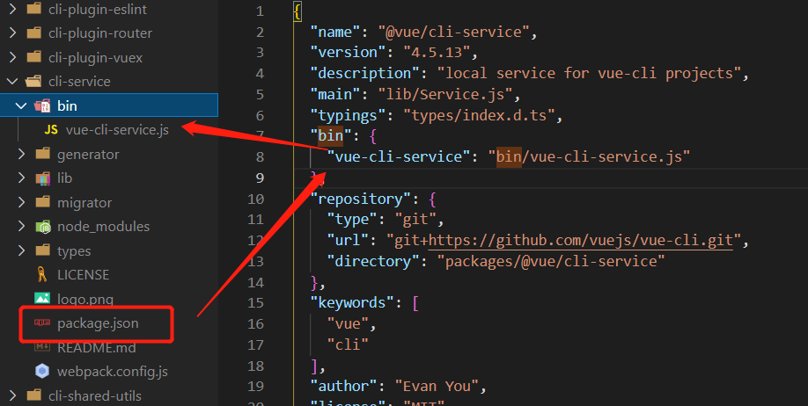Open logo.png in the explorer
808x406 pixels.
click(x=85, y=299)
